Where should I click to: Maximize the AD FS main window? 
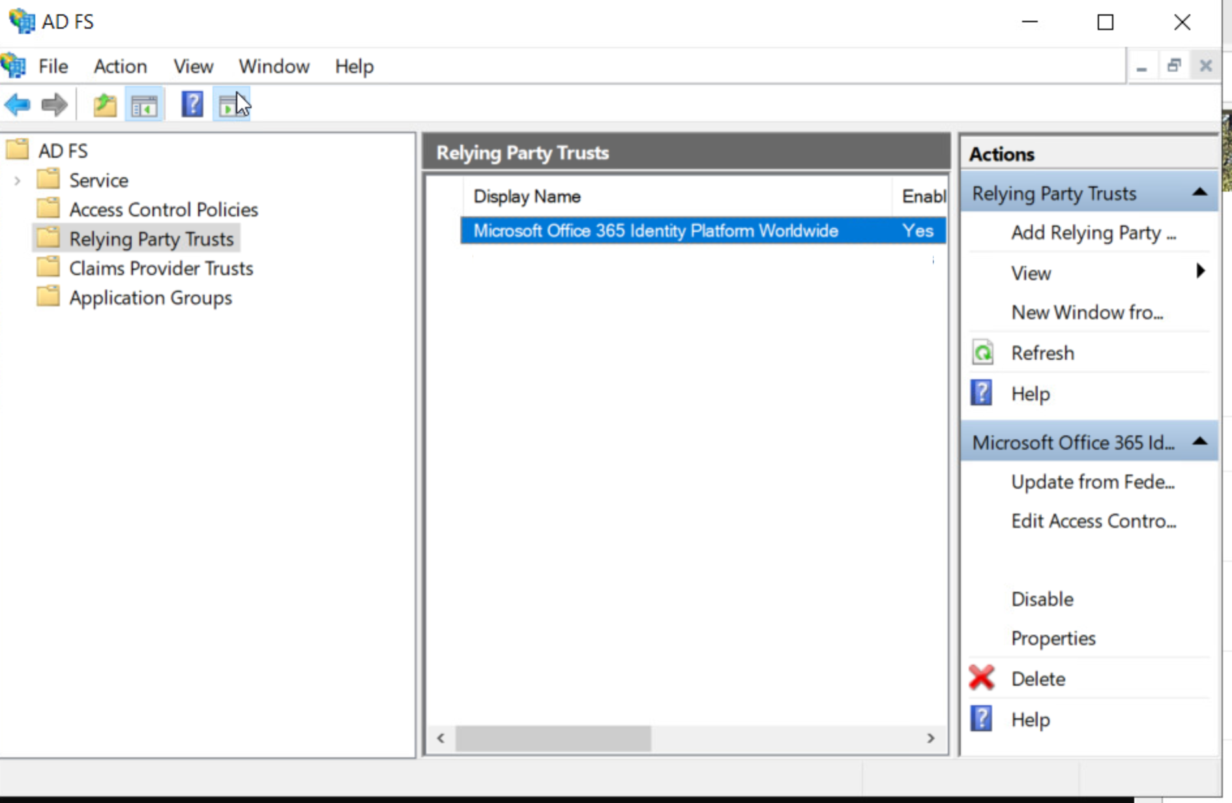[x=1106, y=22]
